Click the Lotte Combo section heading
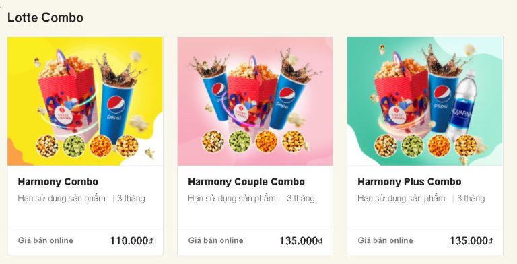This screenshot has width=517, height=264. click(x=46, y=18)
